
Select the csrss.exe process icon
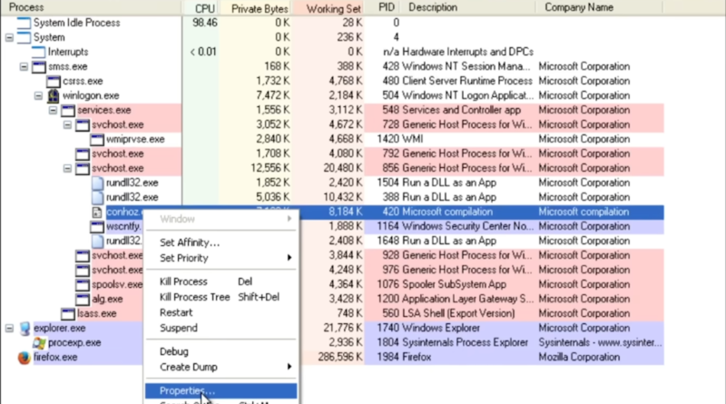tap(54, 81)
